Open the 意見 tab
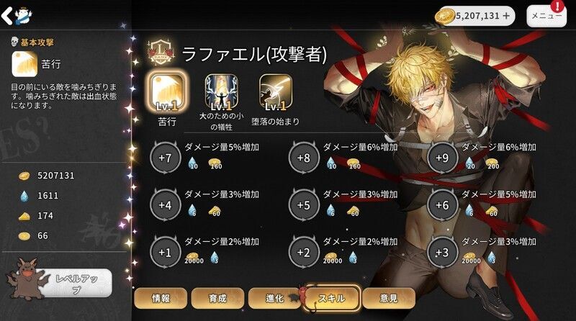 click(389, 298)
